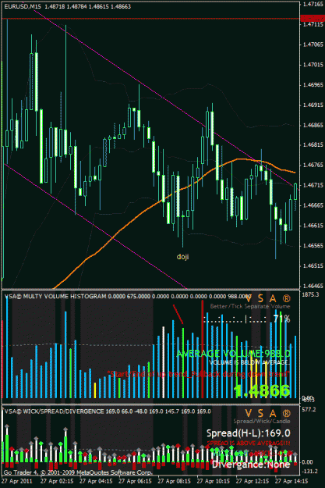Image resolution: width=325 pixels, height=488 pixels.
Task: Click the '27 Apr 14:15' time axis label
Action: point(291,481)
